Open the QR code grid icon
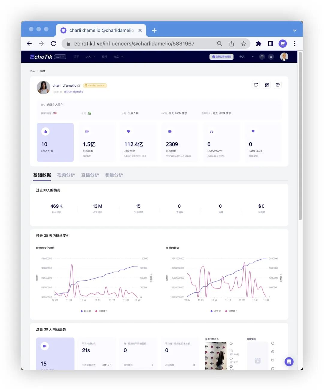 pyautogui.click(x=267, y=85)
